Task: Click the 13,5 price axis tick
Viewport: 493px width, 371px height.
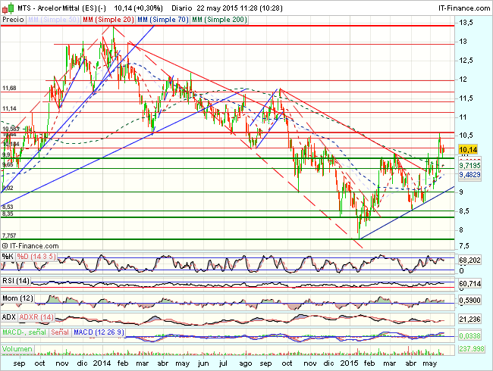Action: 466,23
